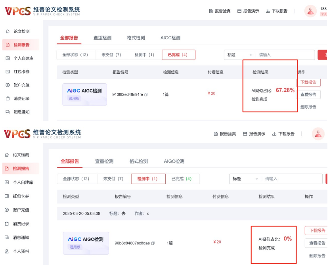Open 论文检测 home icon in upper screenshot sidebar

(x=8, y=31)
